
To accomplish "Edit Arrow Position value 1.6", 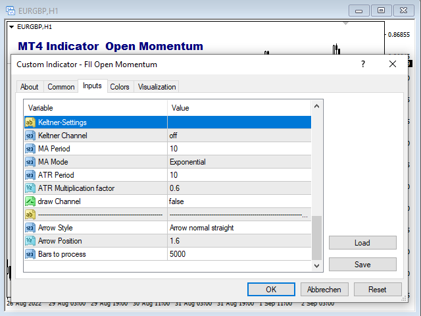I will coord(239,241).
